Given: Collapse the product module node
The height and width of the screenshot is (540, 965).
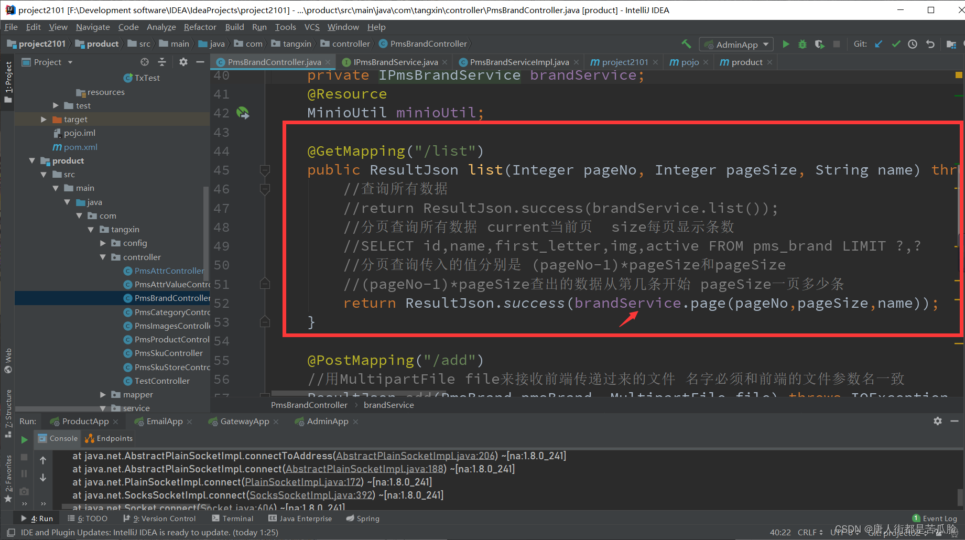Looking at the screenshot, I should pos(32,160).
